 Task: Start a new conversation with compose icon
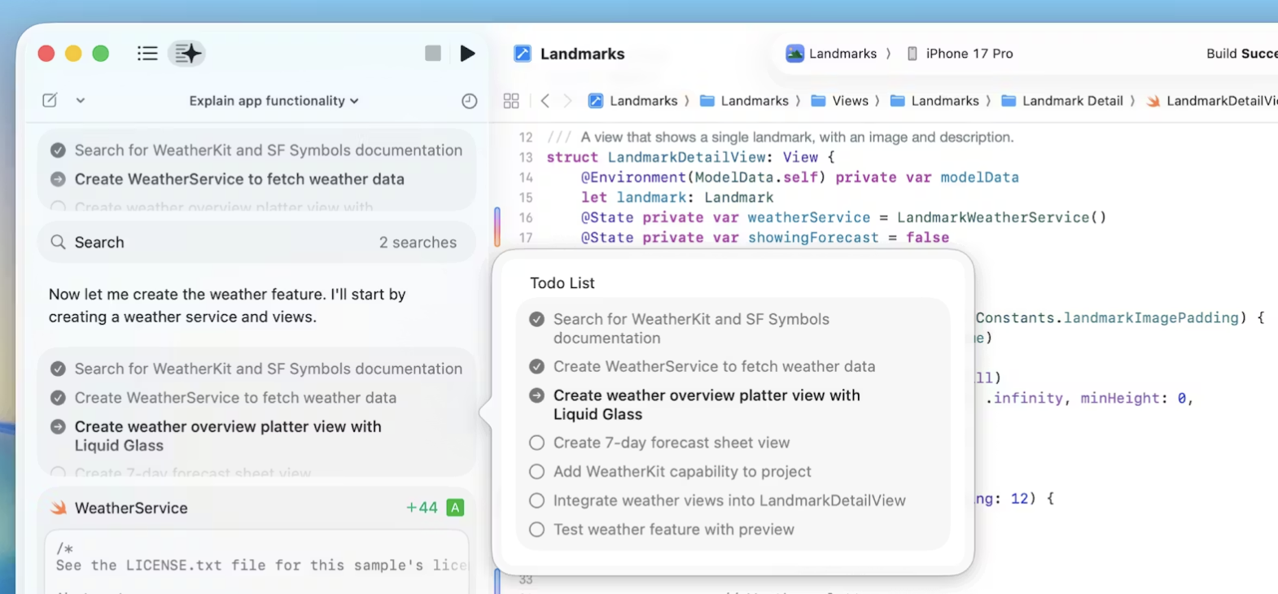(50, 101)
